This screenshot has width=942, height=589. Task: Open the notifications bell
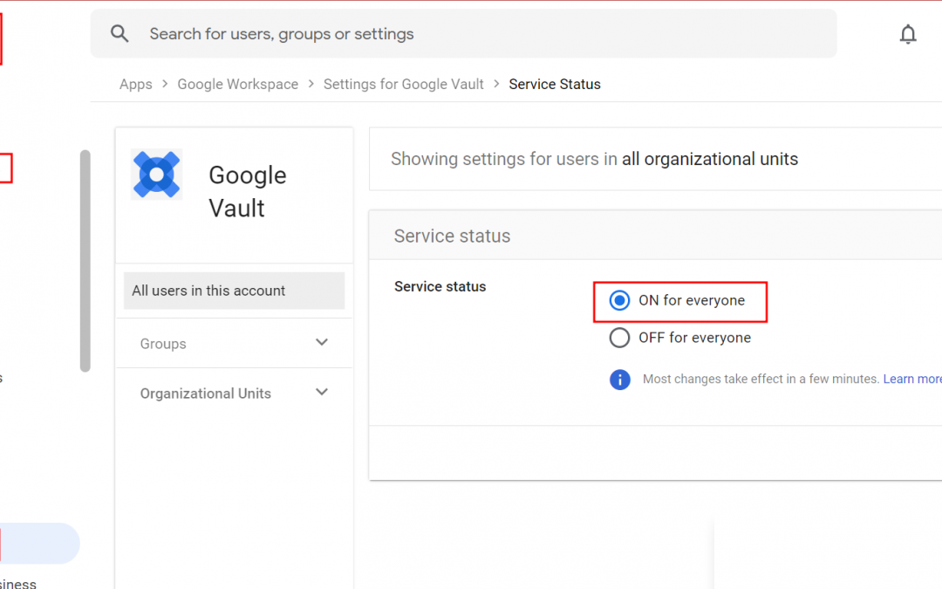click(x=908, y=34)
